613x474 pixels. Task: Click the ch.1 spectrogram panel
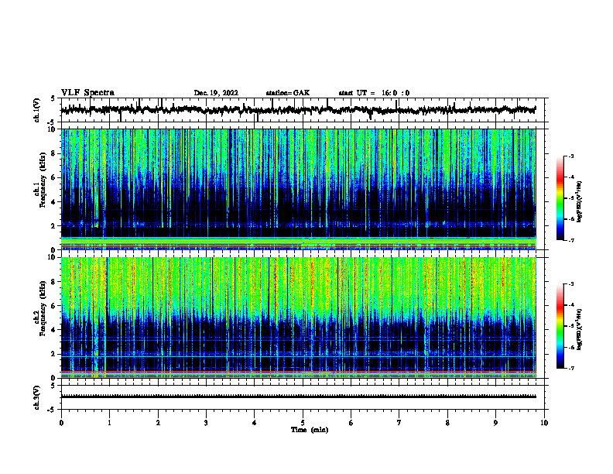pos(299,189)
